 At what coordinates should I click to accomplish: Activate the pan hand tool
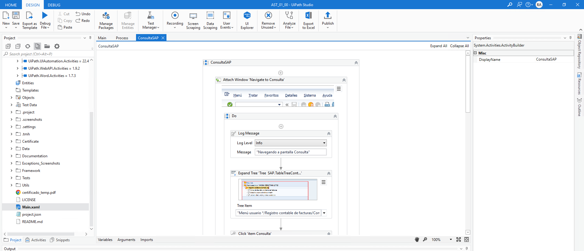click(x=417, y=239)
